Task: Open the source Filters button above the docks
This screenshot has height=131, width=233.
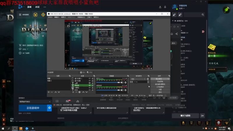Action: click(90, 72)
